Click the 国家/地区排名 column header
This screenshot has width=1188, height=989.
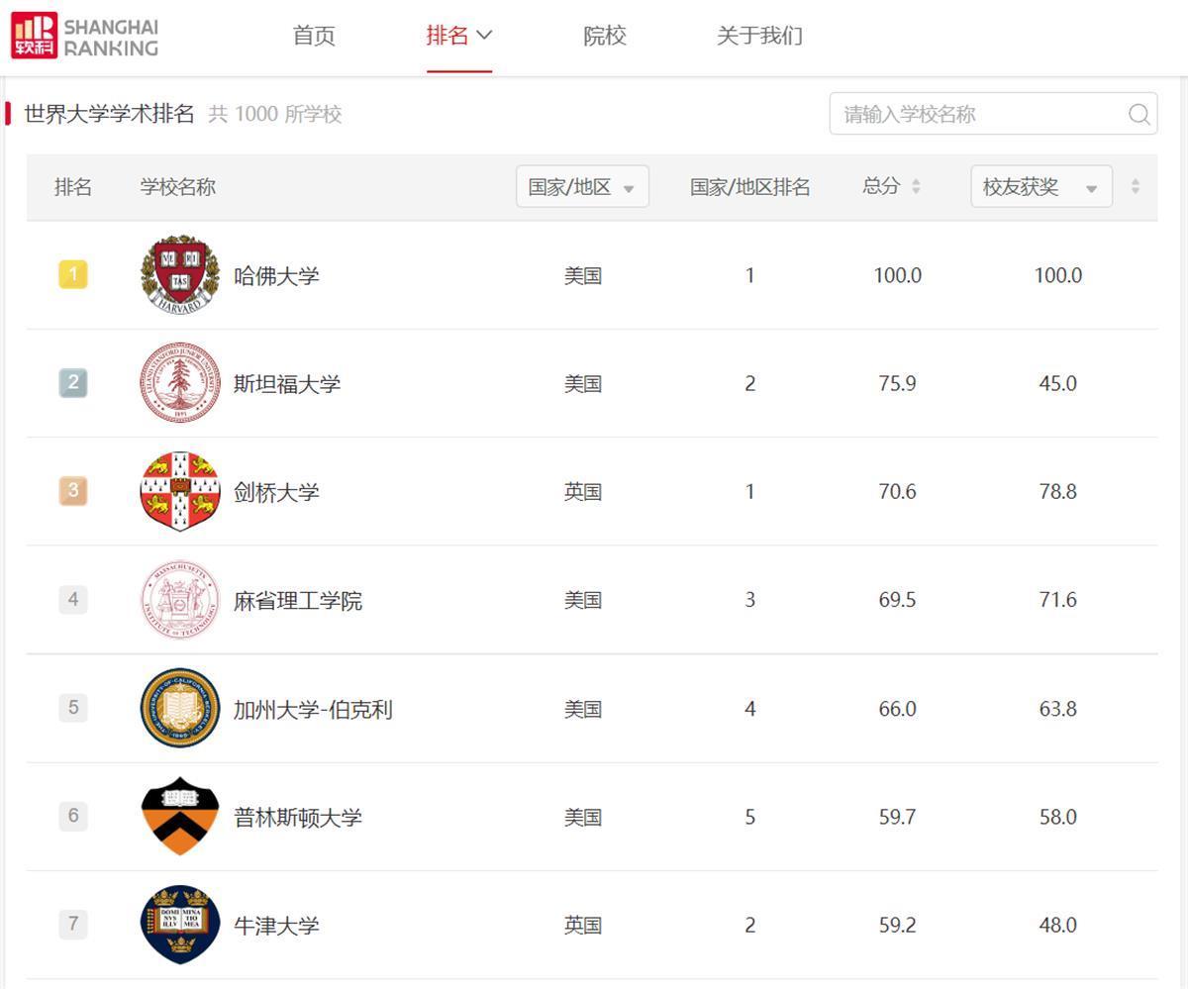(750, 186)
